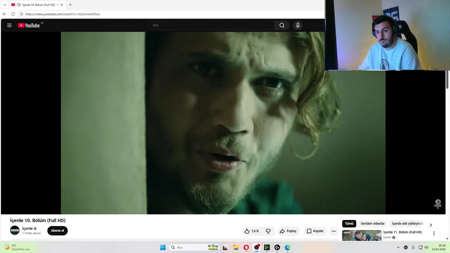The width and height of the screenshot is (450, 253).
Task: Reload the YouTube page
Action: click(x=13, y=14)
